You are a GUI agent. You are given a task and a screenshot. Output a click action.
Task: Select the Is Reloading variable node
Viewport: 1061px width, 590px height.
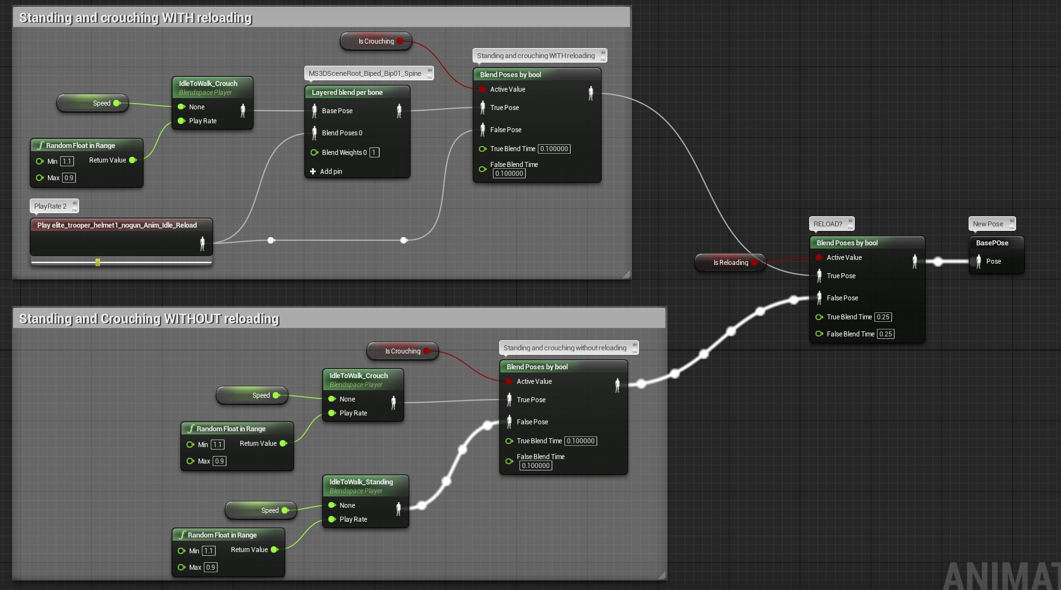tap(730, 262)
